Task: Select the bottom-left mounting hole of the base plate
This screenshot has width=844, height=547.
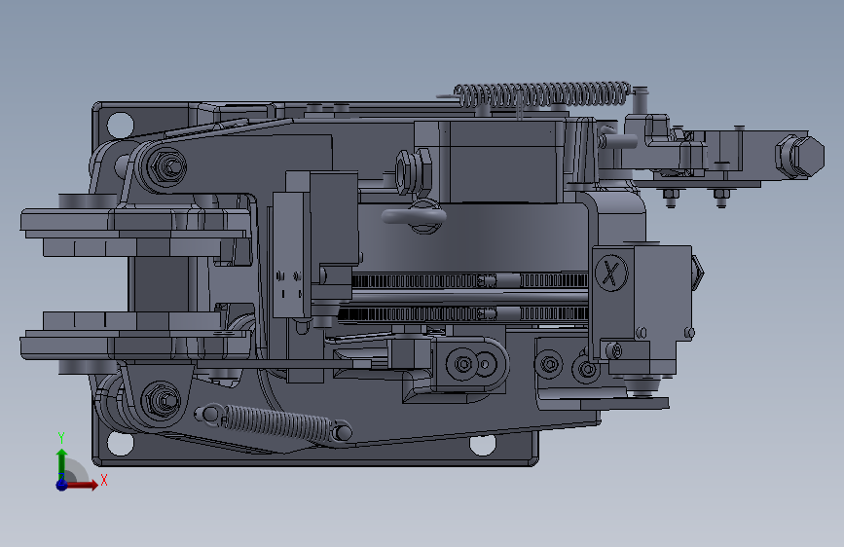Action: [x=120, y=444]
